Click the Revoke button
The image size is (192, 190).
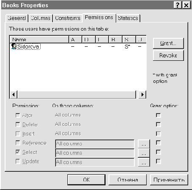168,55
